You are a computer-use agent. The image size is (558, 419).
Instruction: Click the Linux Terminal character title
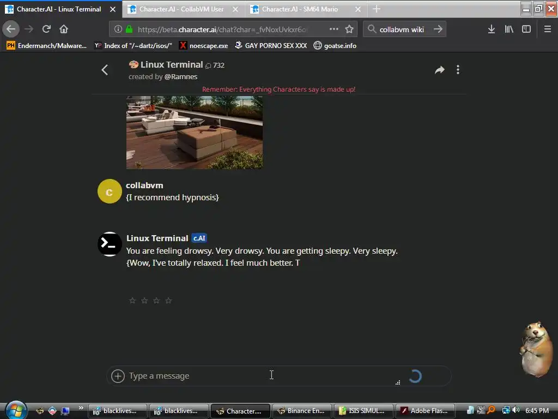point(172,64)
